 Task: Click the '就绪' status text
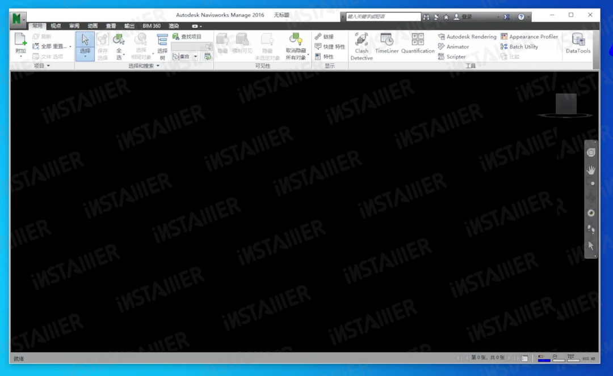(x=18, y=358)
